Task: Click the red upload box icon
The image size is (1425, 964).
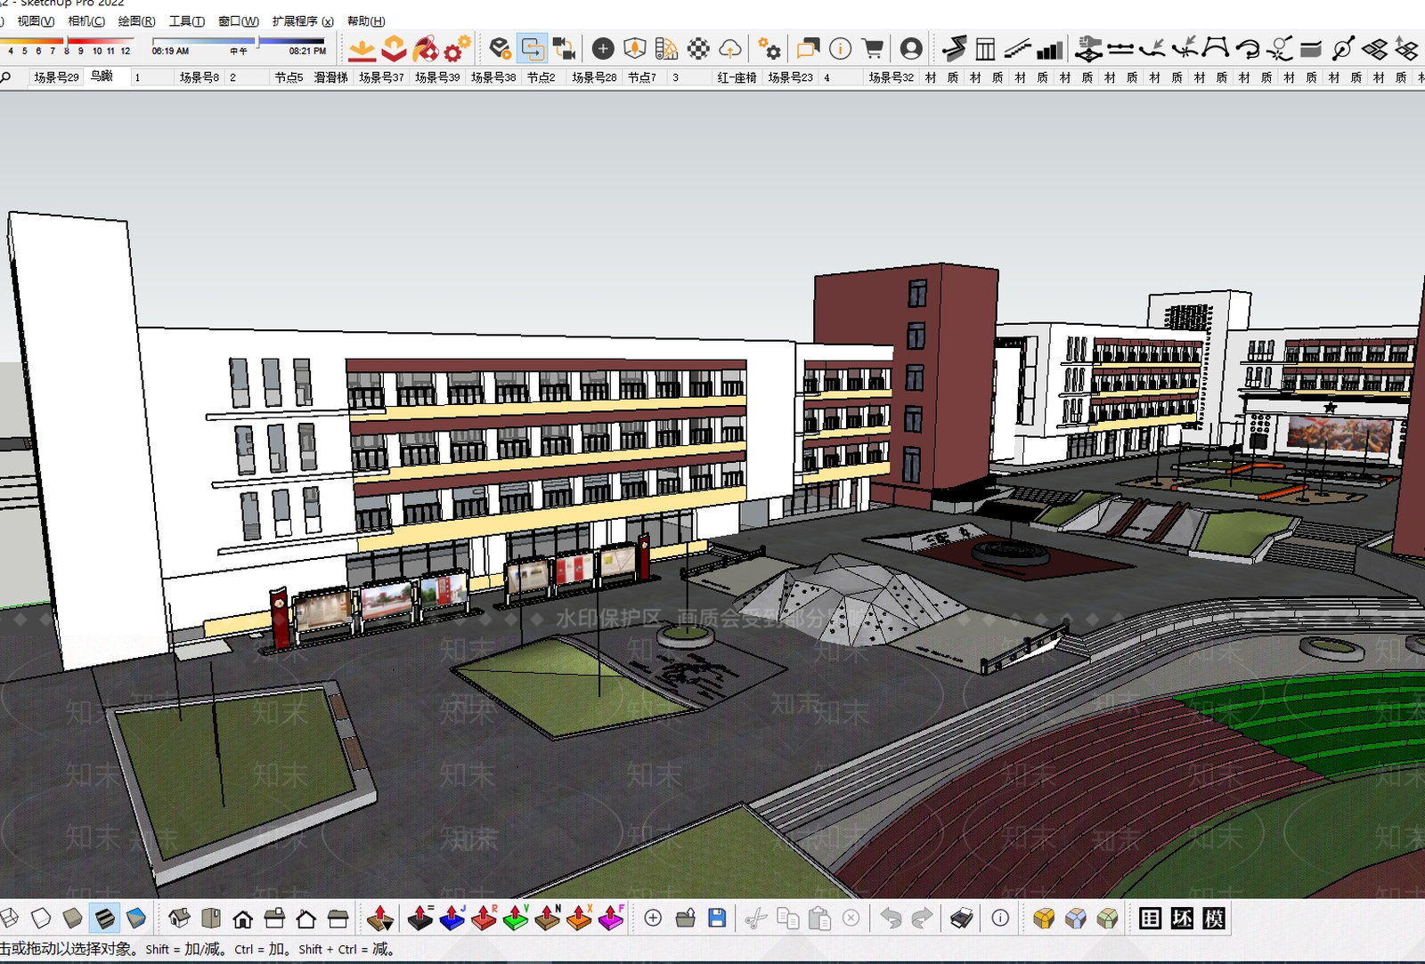Action: [x=394, y=48]
